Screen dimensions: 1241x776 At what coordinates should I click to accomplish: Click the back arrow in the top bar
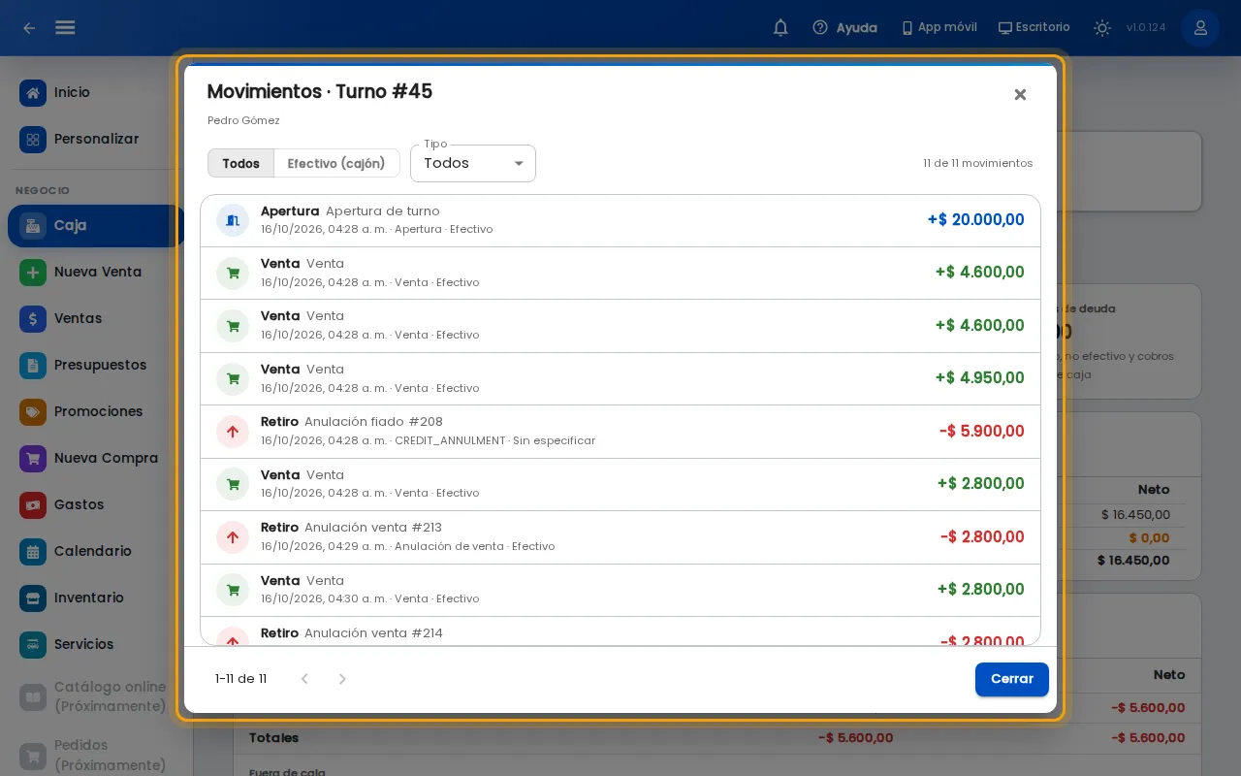(29, 28)
